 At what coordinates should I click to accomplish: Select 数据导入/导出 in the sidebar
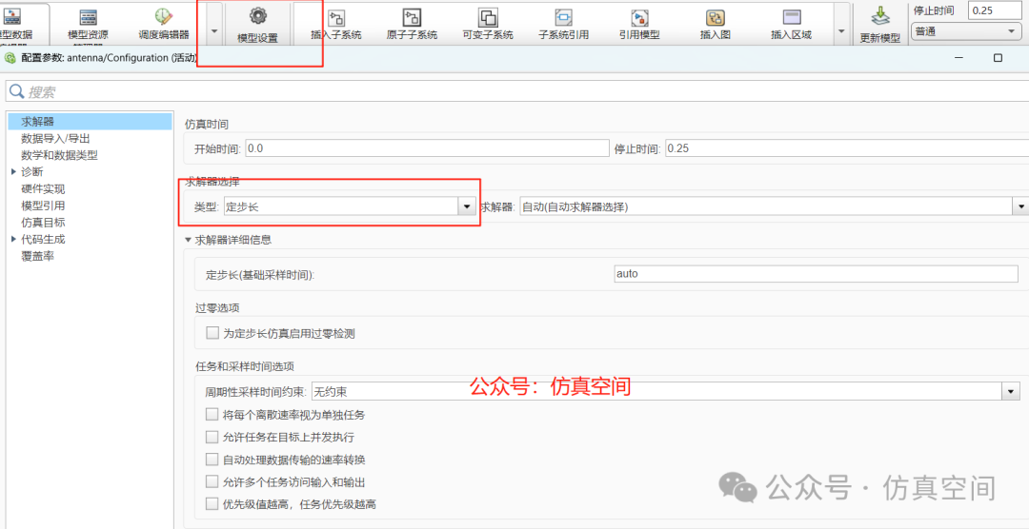[55, 138]
